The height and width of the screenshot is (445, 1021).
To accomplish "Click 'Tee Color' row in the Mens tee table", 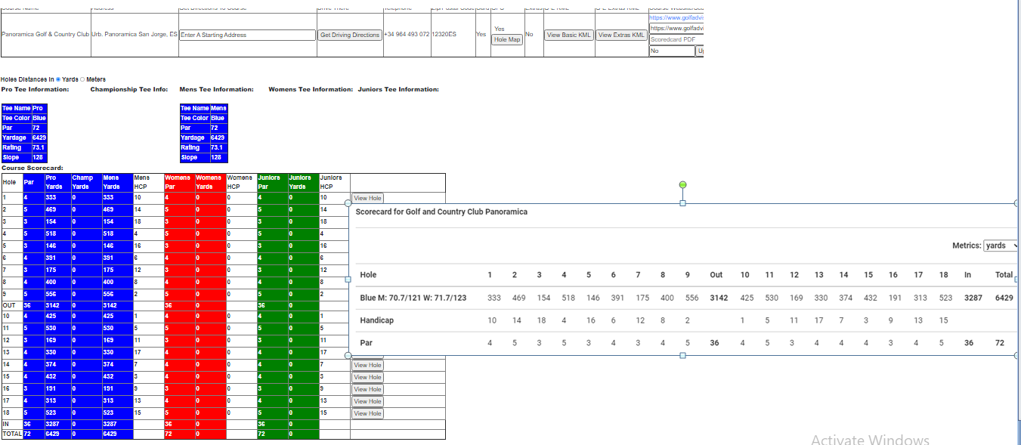I will click(203, 118).
